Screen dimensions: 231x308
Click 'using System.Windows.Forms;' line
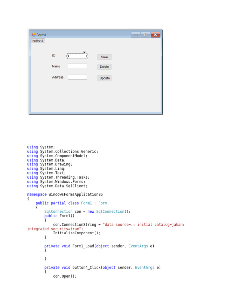pos(56,182)
